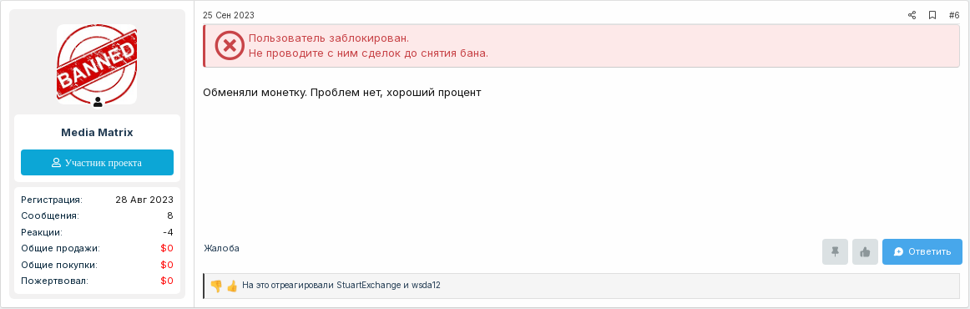Report the post via the Жалоба link
970x309 pixels.
[221, 248]
